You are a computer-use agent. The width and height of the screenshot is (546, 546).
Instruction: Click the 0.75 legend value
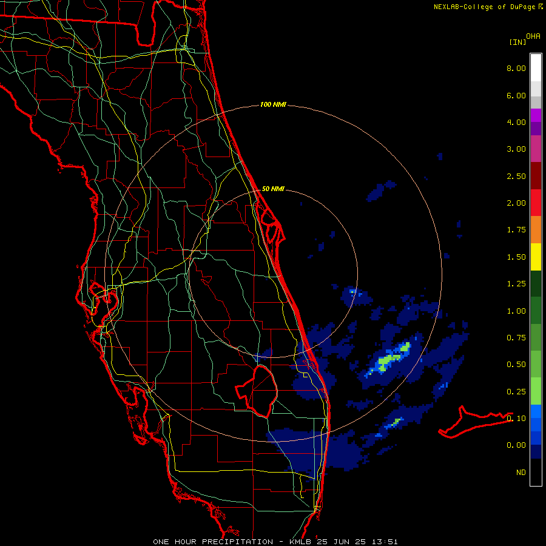pyautogui.click(x=516, y=338)
